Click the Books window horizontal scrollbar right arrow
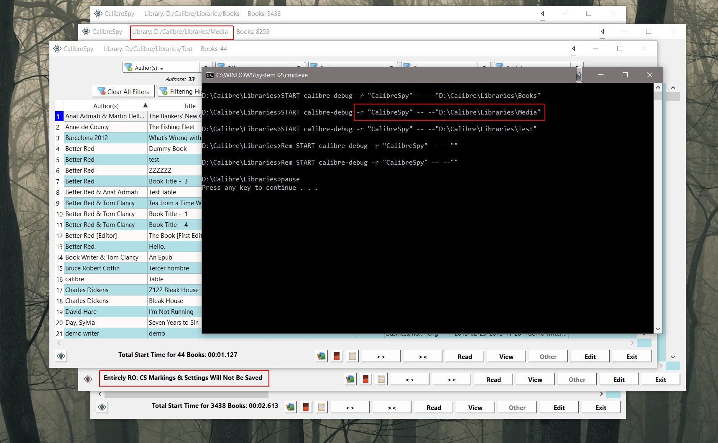718x443 pixels. tap(601, 394)
